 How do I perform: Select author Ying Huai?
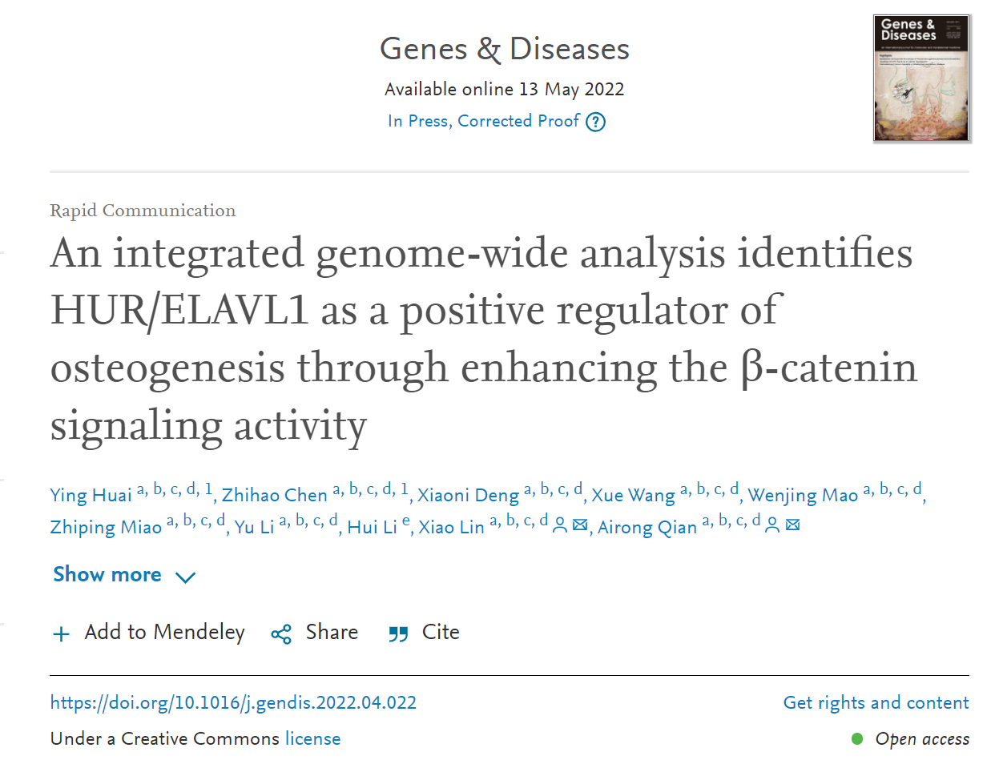tap(91, 496)
